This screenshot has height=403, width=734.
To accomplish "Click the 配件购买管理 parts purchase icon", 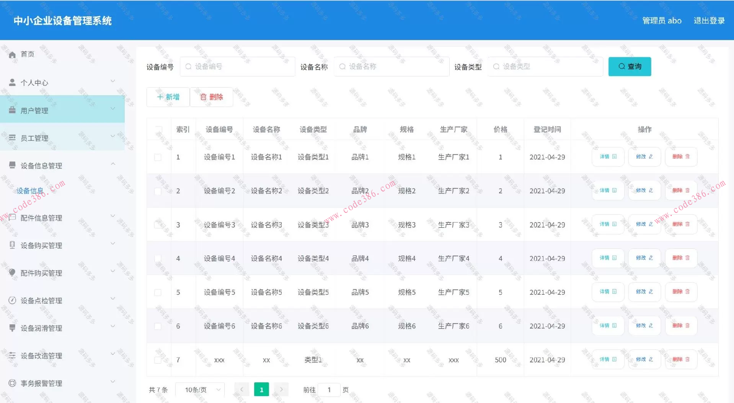I will point(12,273).
